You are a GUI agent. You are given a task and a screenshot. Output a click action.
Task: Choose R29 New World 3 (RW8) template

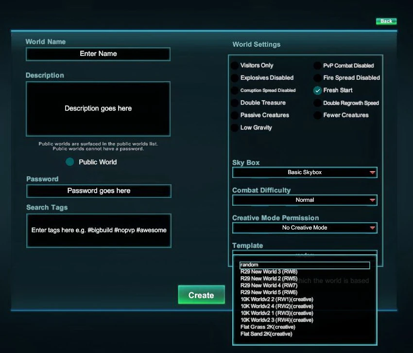point(269,271)
